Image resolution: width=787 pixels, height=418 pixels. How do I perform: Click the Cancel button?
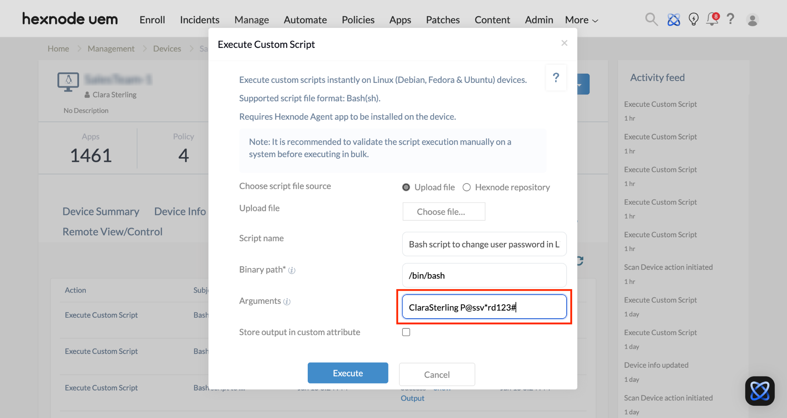pyautogui.click(x=437, y=374)
